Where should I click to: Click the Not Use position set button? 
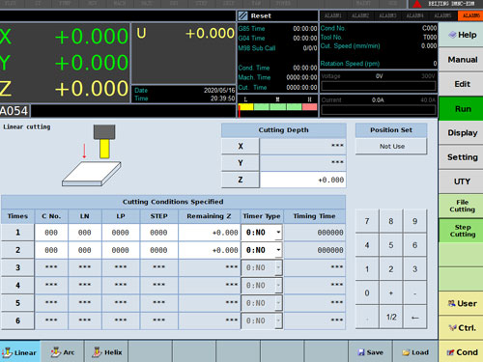(x=391, y=147)
